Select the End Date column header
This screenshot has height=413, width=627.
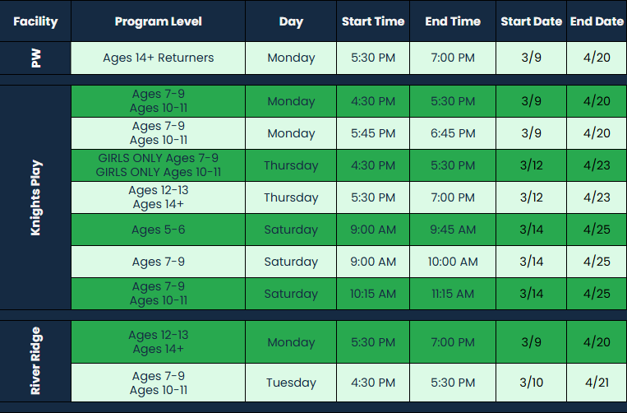coord(597,21)
